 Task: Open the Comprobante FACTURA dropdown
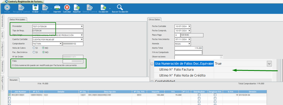(x=61, y=44)
